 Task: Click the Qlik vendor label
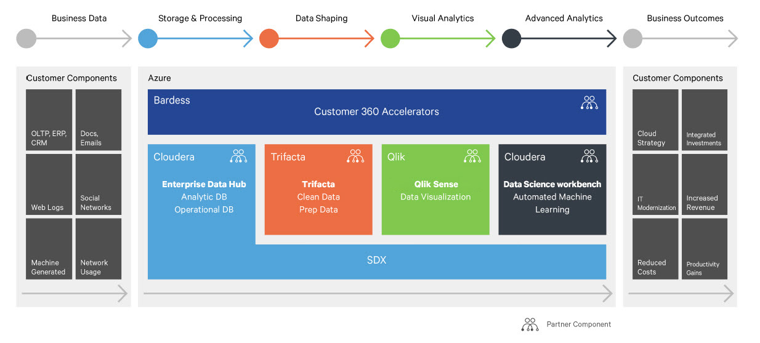pyautogui.click(x=396, y=157)
